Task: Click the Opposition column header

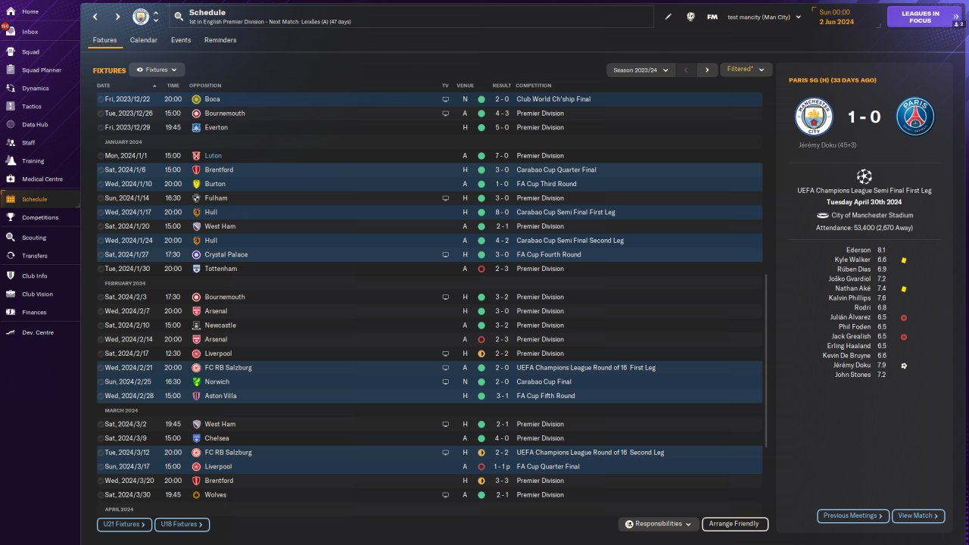Action: point(205,86)
